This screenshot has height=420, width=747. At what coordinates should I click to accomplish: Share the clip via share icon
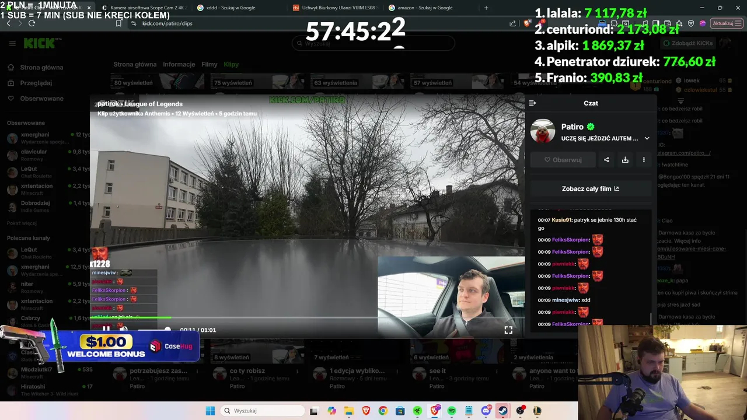coord(606,160)
